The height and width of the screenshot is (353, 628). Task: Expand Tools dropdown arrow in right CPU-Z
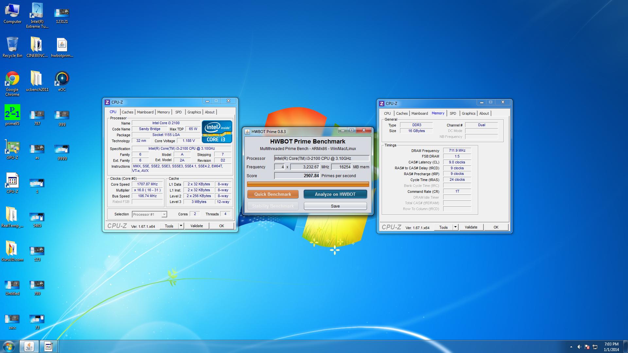[x=455, y=227]
